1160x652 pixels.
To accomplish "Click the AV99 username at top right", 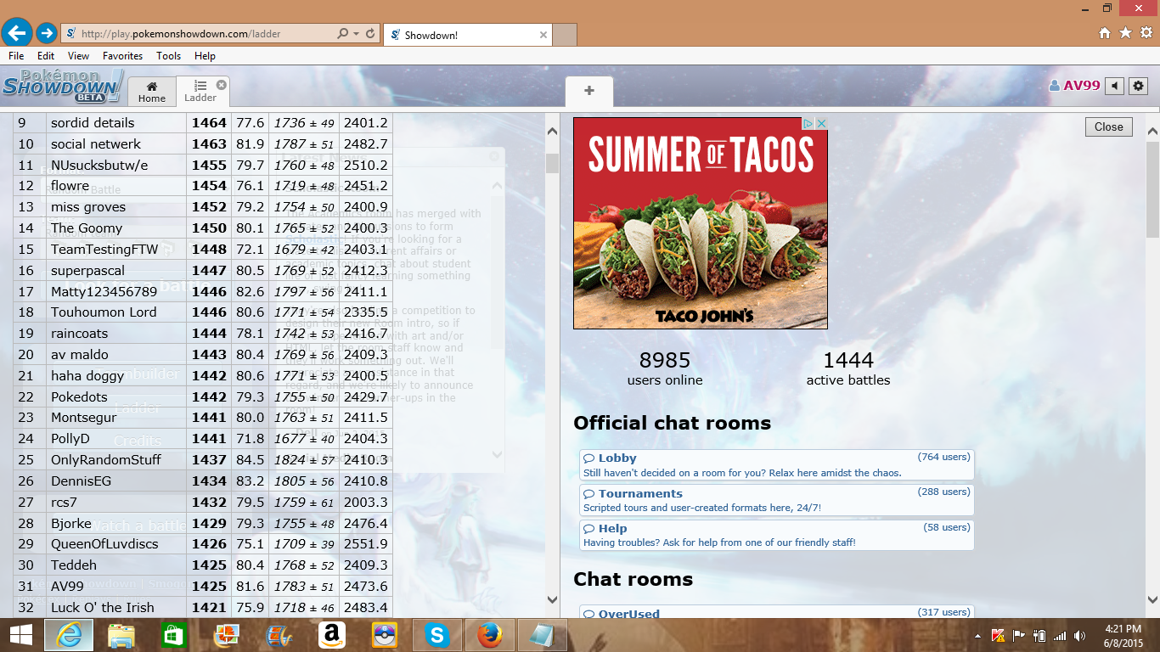I will [x=1080, y=86].
